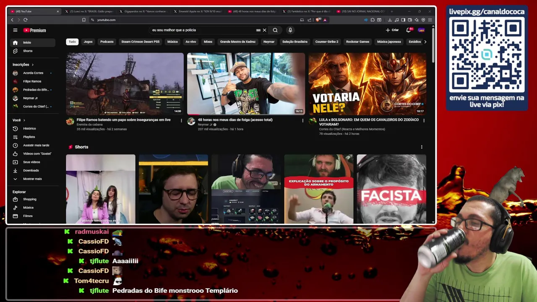
Task: Open the YouTube hamburger guide menu
Action: point(15,30)
